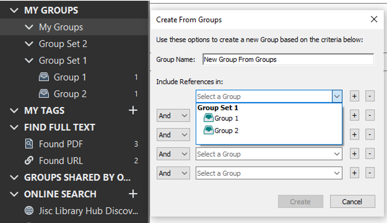Remove the second criteria row
Viewport: 387px width, 223px height.
click(x=370, y=115)
